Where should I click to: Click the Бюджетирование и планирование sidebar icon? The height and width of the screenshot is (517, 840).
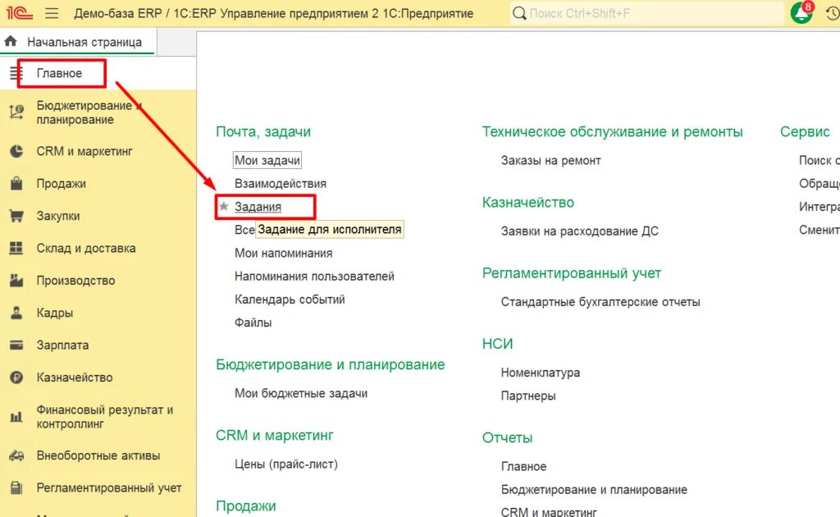pyautogui.click(x=16, y=112)
